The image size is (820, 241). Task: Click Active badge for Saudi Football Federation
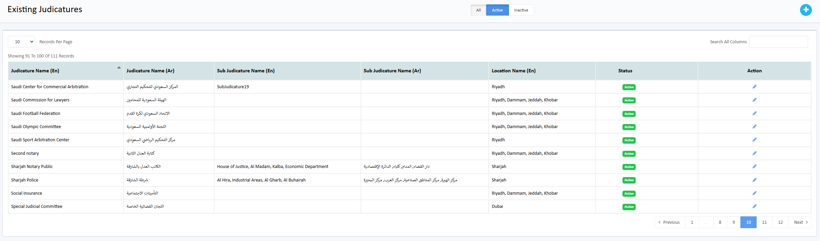click(x=629, y=114)
